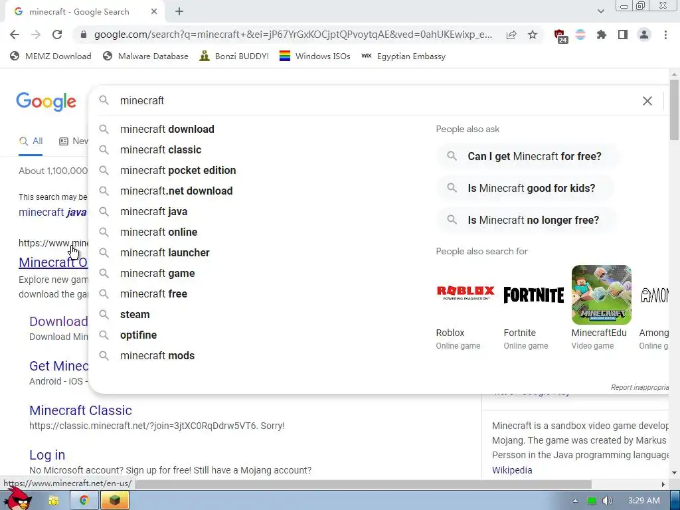Reload the current page
The width and height of the screenshot is (680, 510).
tap(57, 35)
